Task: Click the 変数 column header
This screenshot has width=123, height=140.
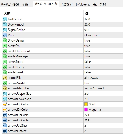Action: [7, 13]
